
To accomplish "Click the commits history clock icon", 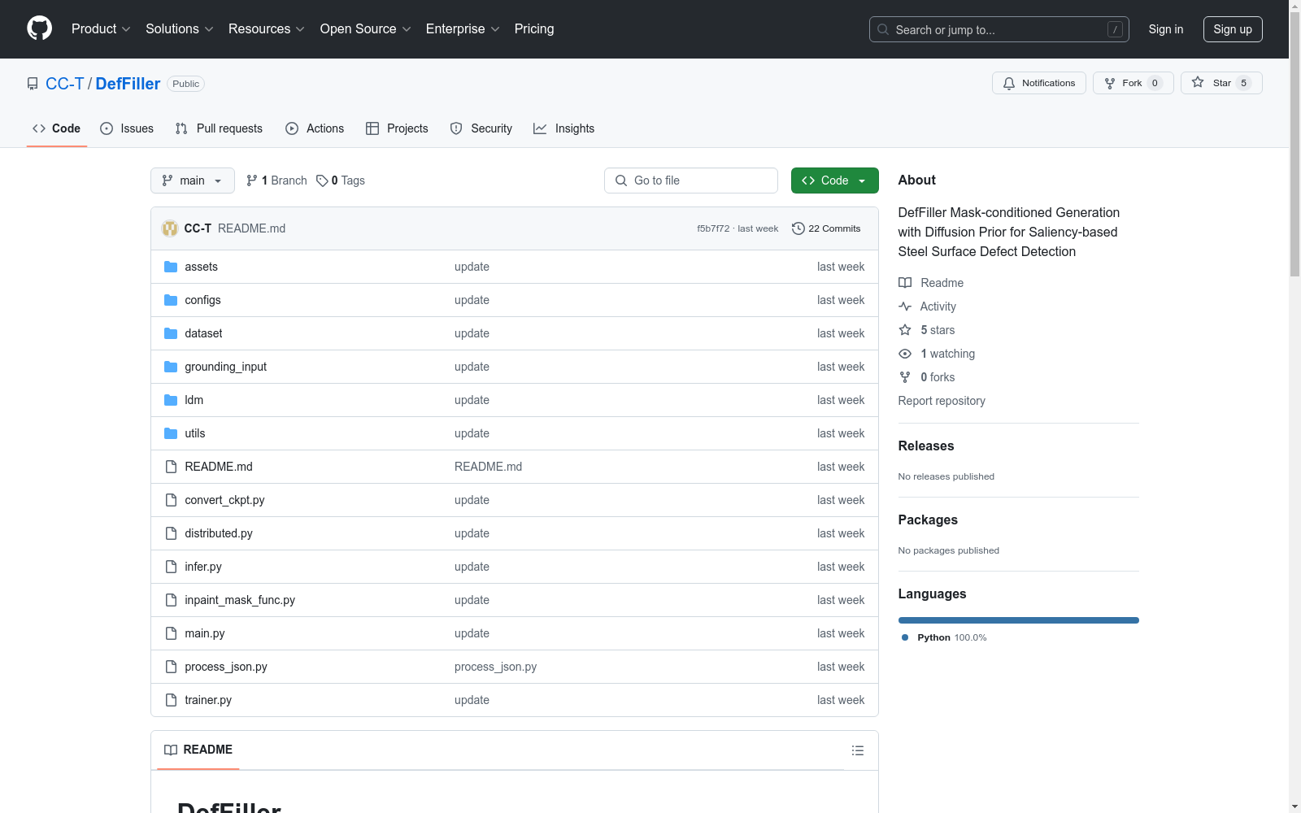I will pyautogui.click(x=798, y=228).
